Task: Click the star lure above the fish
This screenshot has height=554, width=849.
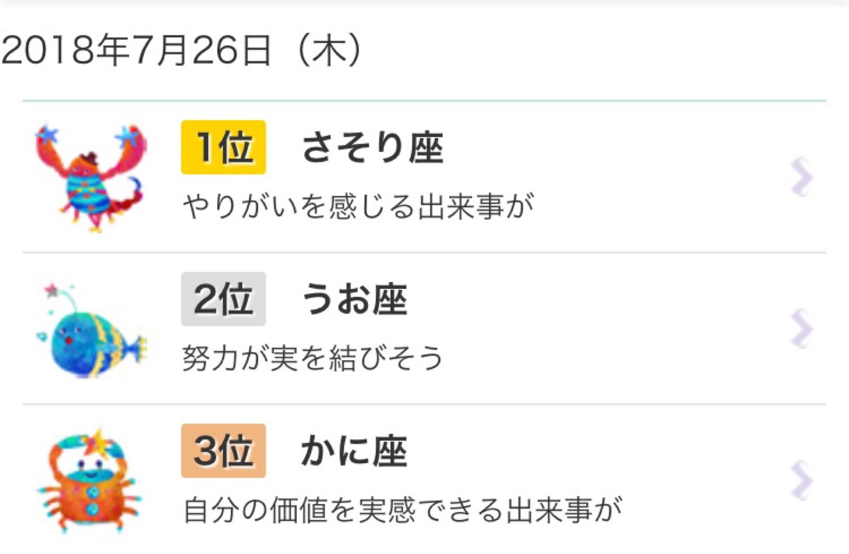Action: (x=52, y=291)
